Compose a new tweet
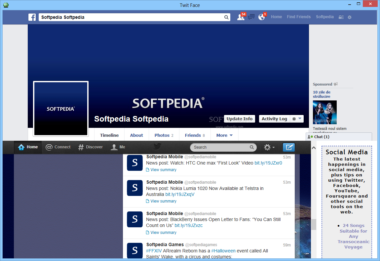This screenshot has width=380, height=261. pos(289,147)
